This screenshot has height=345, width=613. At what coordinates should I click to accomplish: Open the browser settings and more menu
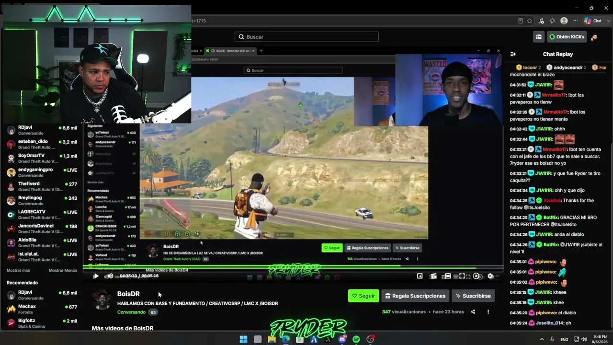575,21
